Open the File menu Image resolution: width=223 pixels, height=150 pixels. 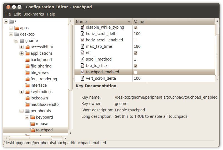(8, 14)
